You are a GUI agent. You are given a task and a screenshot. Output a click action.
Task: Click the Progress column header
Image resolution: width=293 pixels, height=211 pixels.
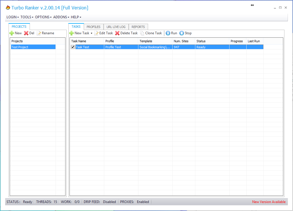coord(238,41)
